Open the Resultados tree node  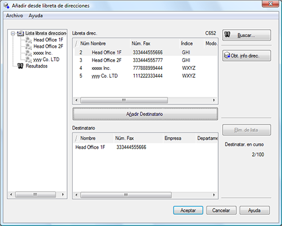click(x=37, y=66)
